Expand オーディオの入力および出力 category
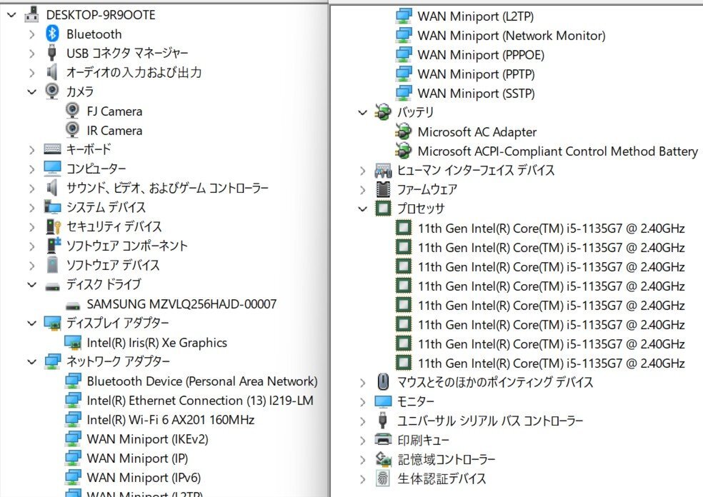703x497 pixels. [31, 73]
